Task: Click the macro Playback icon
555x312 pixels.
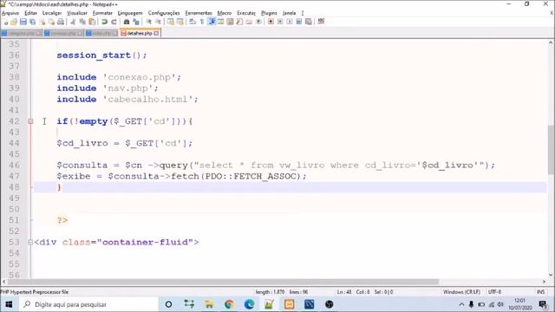Action: click(290, 22)
